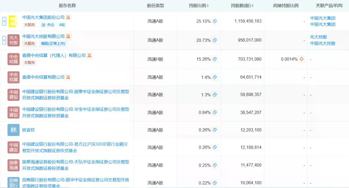
Task: Expand the 中国光大集团股份公司 row
Action: (x=4, y=21)
